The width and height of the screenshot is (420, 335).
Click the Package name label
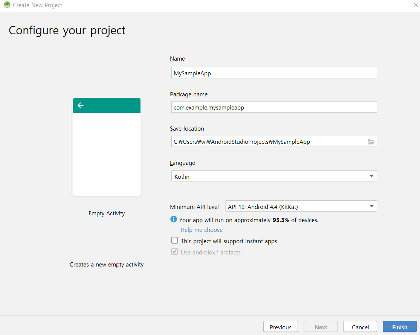189,95
